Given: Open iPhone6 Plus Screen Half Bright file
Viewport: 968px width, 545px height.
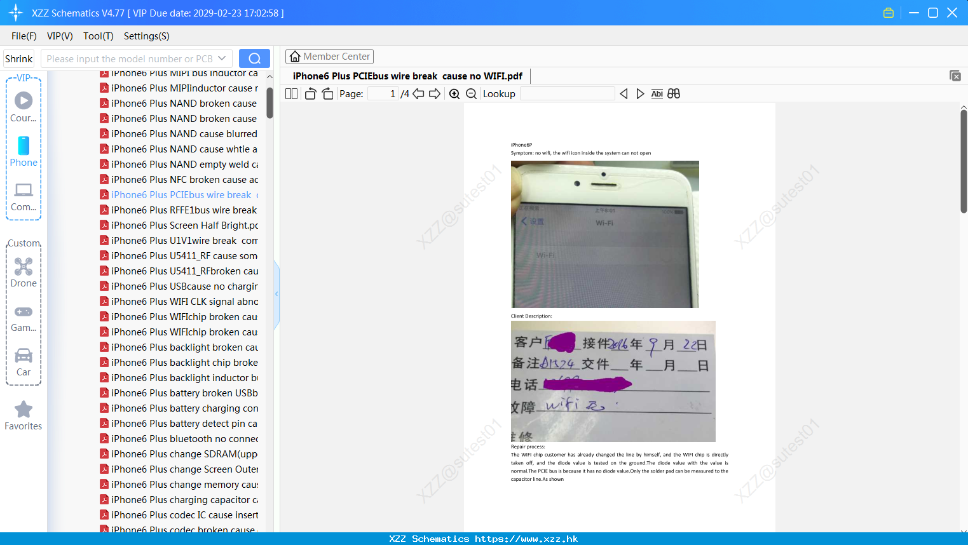Looking at the screenshot, I should click(179, 225).
